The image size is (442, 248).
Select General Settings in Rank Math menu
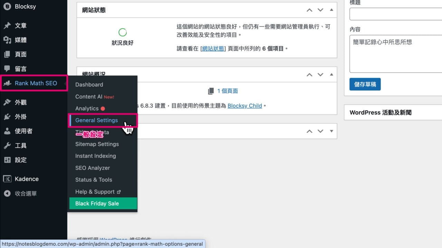click(x=96, y=120)
